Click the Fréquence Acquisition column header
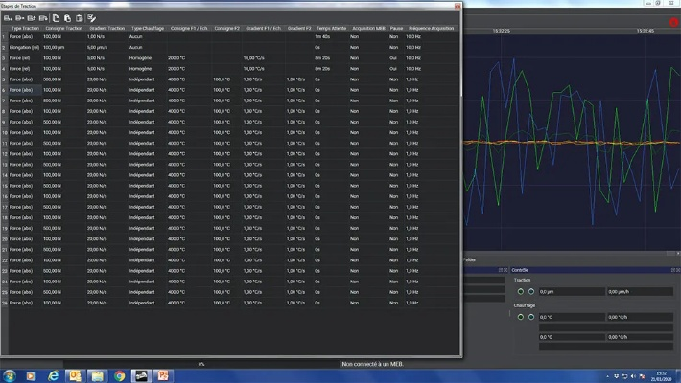681x383 pixels. tap(431, 29)
